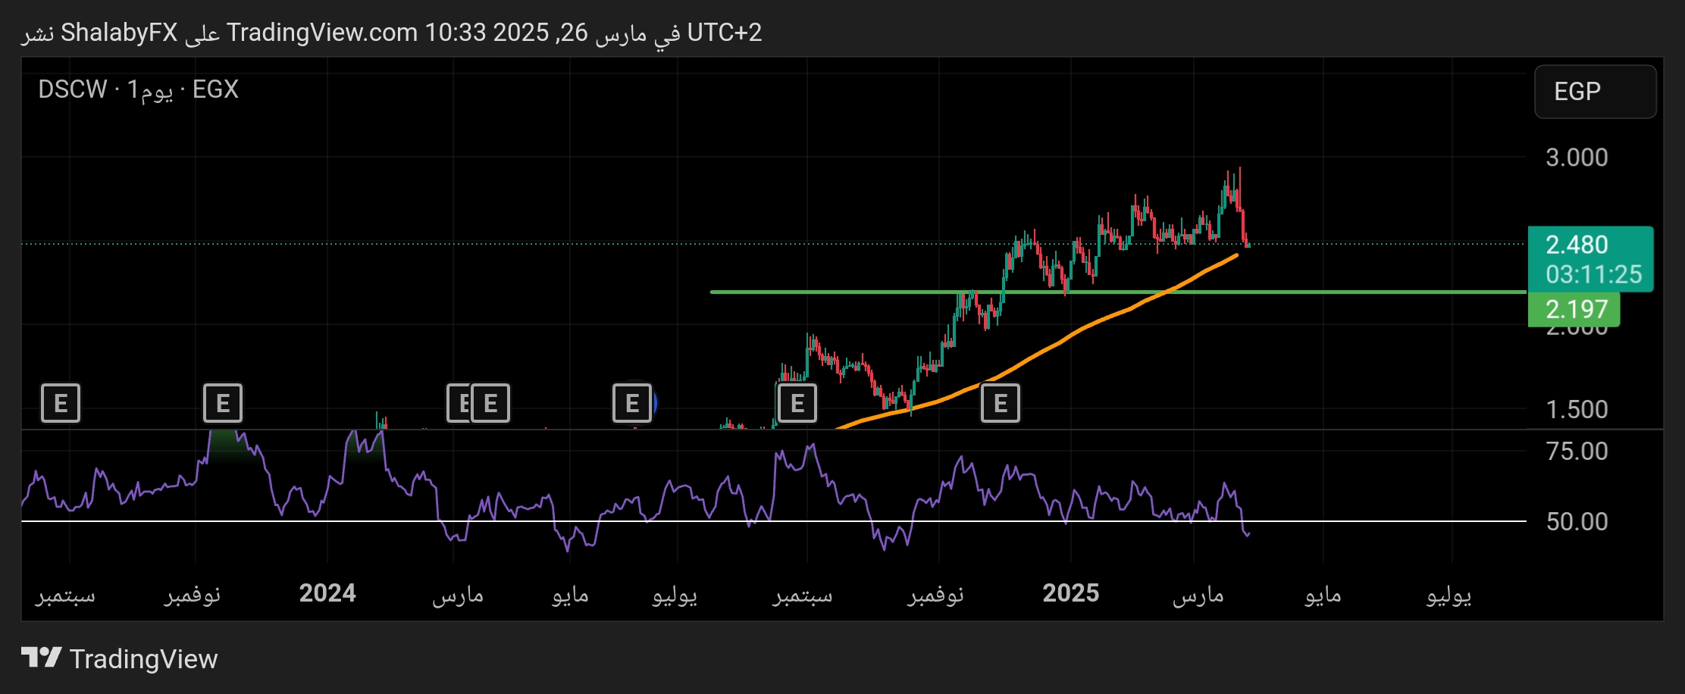This screenshot has height=694, width=1685.
Task: Select the 2024 year label on time axis
Action: [327, 592]
